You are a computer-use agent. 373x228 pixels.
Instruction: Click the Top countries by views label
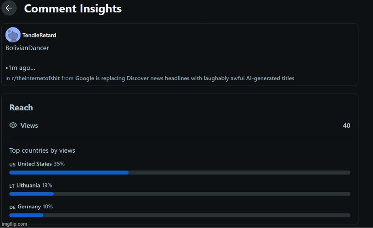42,150
